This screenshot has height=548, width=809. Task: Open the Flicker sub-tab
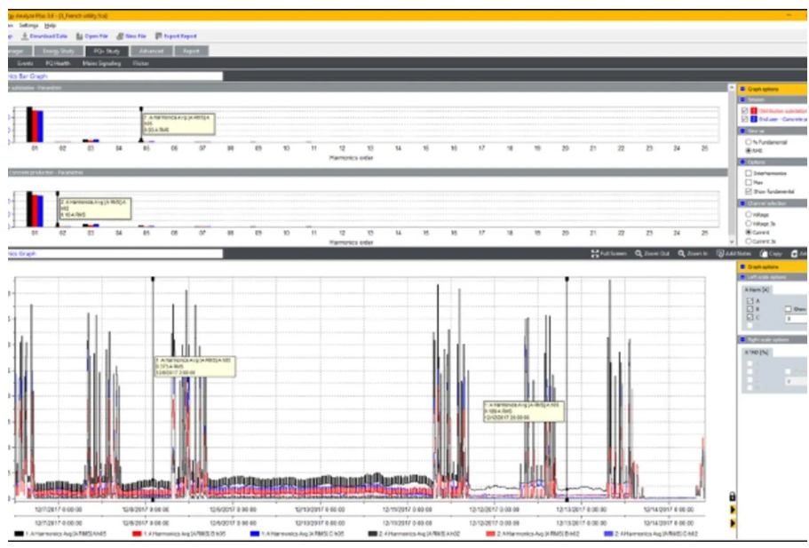click(141, 63)
